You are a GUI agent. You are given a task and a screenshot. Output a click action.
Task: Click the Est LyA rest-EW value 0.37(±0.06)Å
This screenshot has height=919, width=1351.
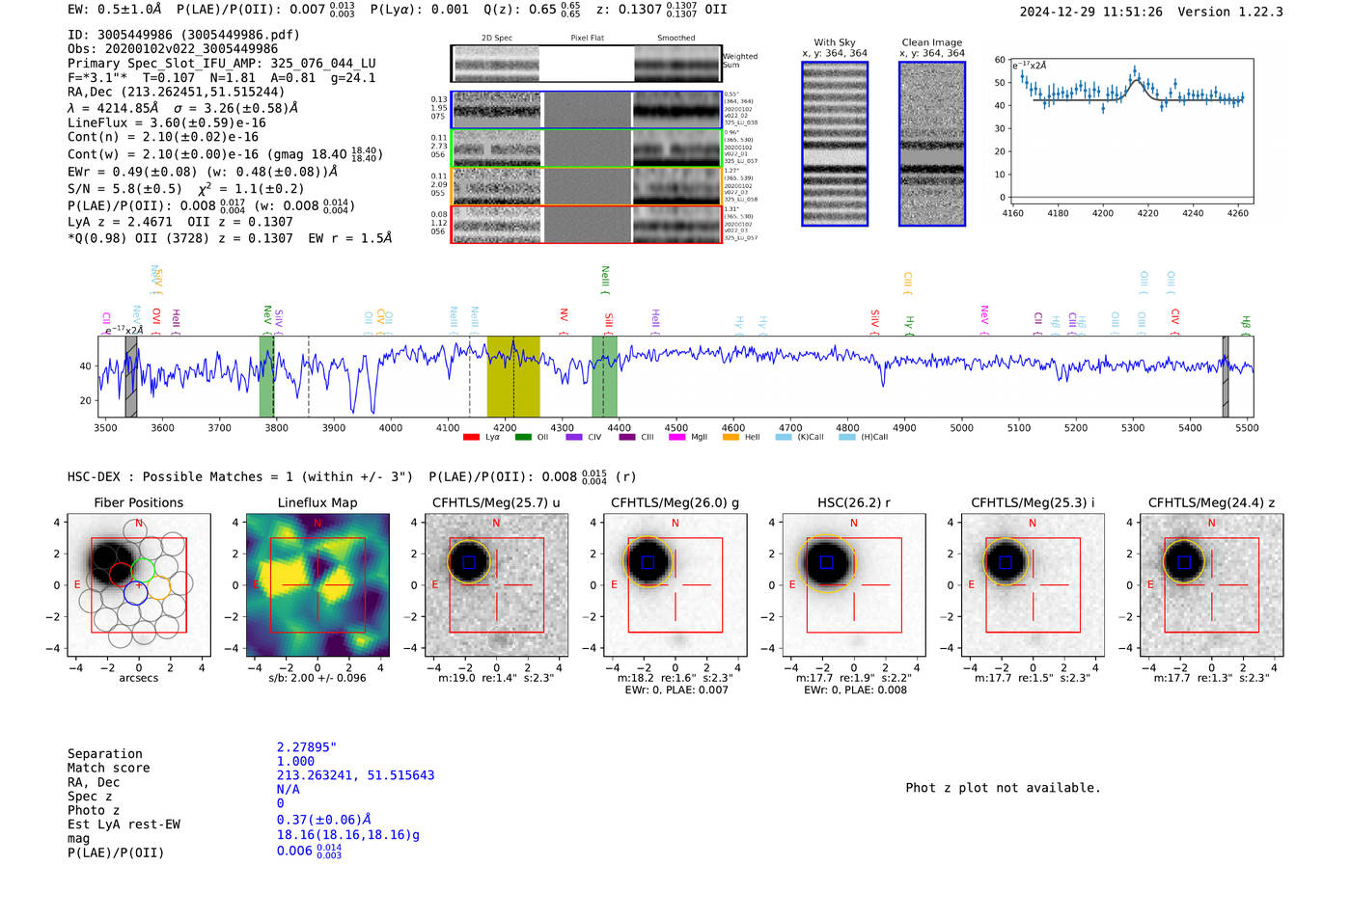324,820
